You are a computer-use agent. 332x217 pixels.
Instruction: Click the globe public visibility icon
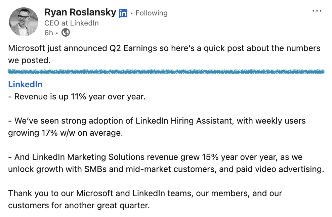pyautogui.click(x=66, y=33)
